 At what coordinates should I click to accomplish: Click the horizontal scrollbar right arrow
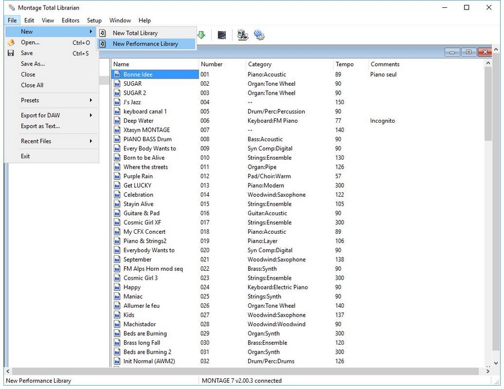point(488,371)
